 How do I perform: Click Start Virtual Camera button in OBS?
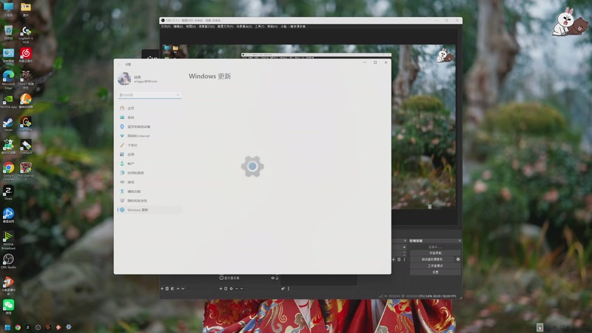(432, 260)
